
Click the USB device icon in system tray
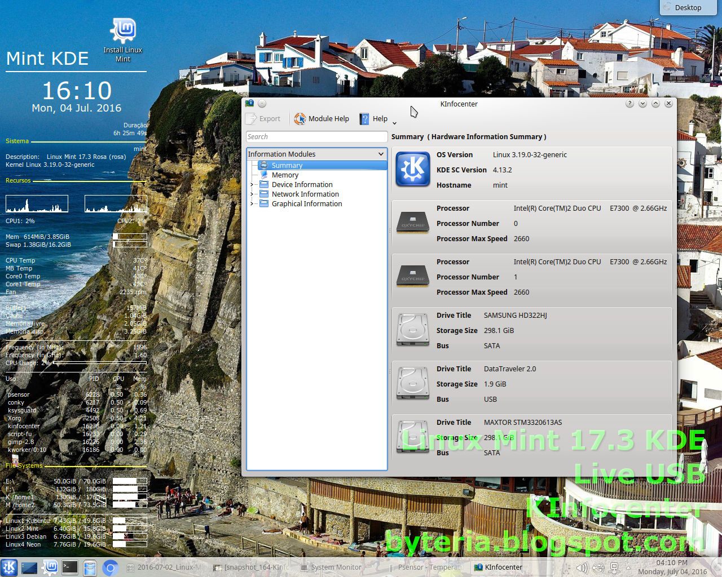point(598,567)
